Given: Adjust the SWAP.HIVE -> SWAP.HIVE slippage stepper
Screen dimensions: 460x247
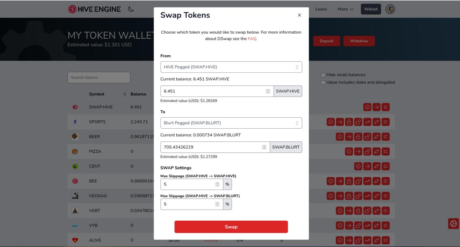Looking at the screenshot, I should coord(217,184).
